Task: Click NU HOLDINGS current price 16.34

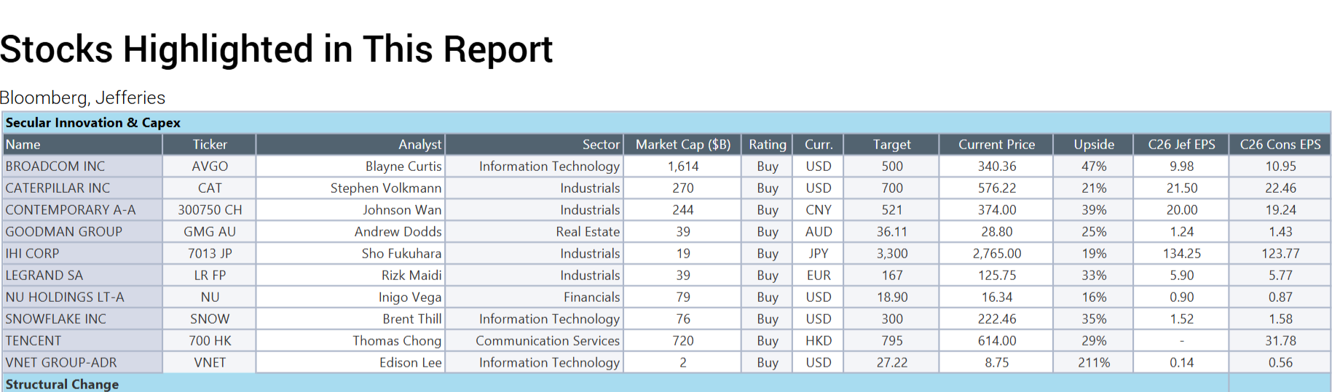Action: (x=996, y=297)
